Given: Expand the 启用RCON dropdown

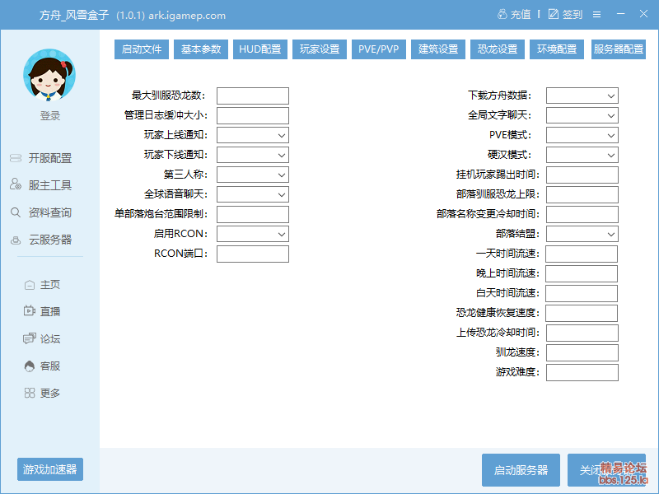Looking at the screenshot, I should (252, 234).
